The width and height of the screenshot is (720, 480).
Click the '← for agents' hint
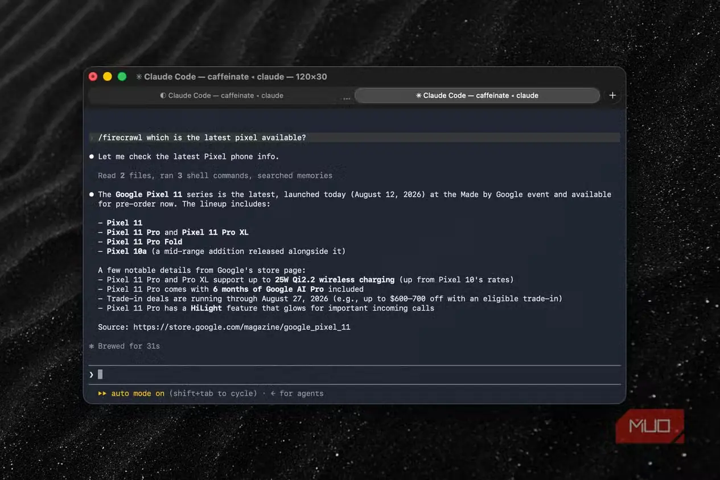click(x=297, y=394)
